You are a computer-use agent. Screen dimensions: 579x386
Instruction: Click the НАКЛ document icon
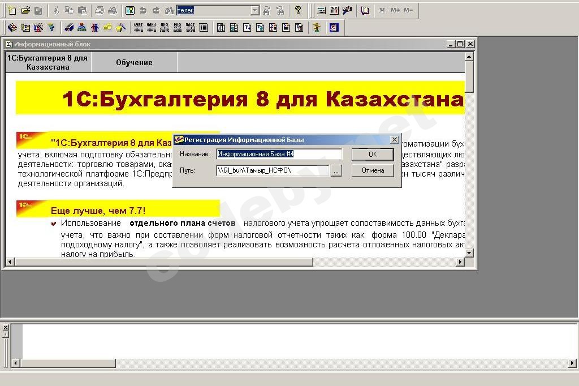tap(152, 27)
